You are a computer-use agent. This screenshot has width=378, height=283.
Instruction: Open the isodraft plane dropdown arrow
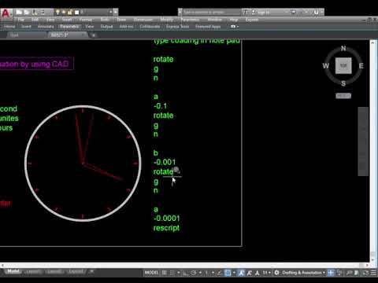pyautogui.click(x=213, y=273)
